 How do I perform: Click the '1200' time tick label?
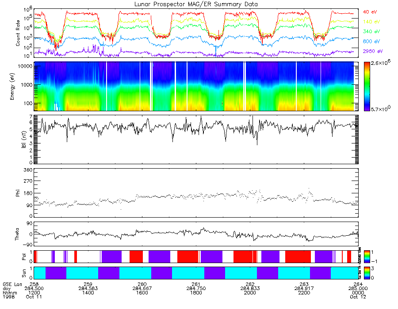click(x=34, y=293)
